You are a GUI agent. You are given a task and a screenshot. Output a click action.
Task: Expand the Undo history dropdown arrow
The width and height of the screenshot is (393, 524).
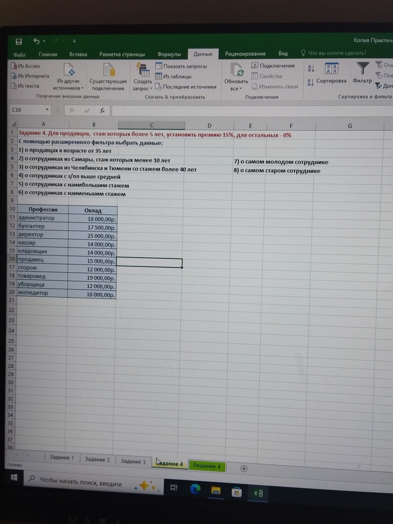tap(44, 41)
